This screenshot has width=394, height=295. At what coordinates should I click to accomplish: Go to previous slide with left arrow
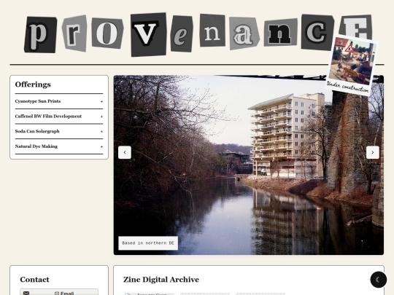click(x=125, y=152)
